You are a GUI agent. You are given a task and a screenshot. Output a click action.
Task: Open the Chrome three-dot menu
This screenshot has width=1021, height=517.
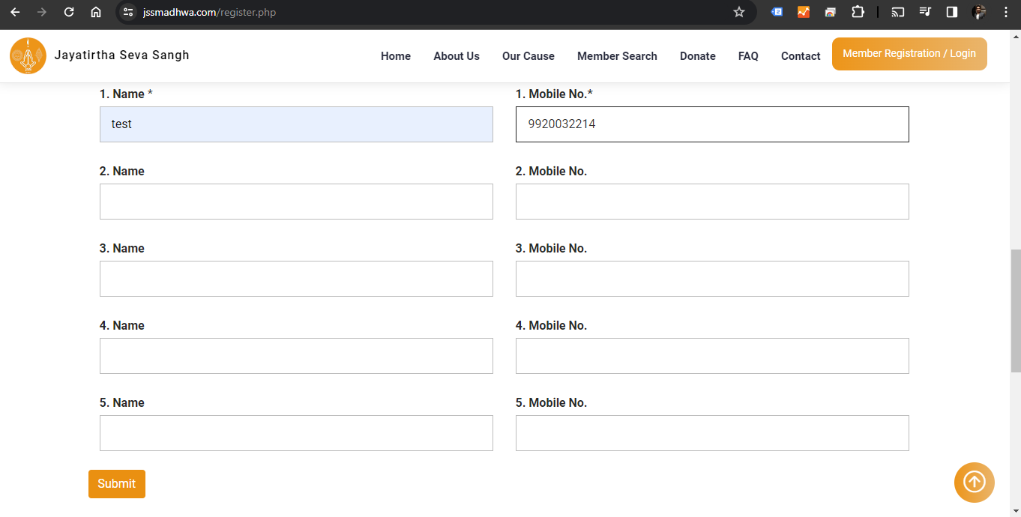1005,12
